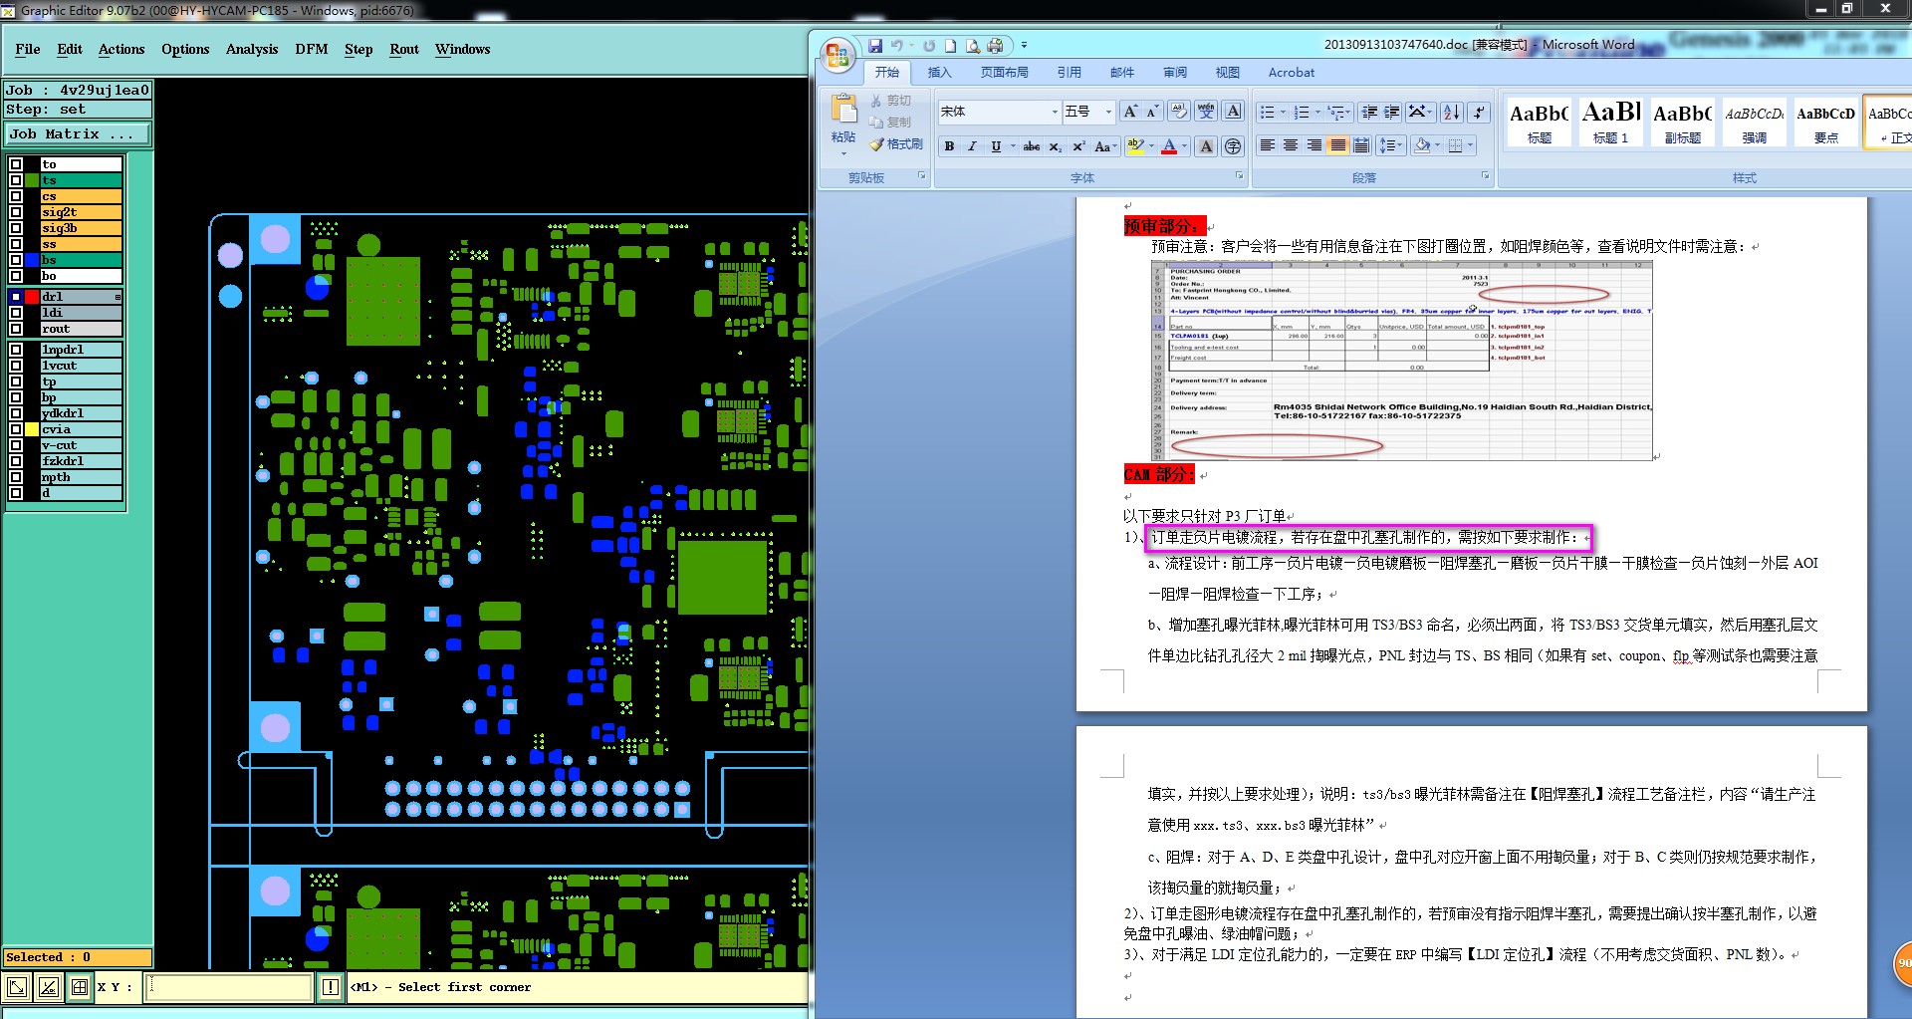
Task: Save the Word document via quick access
Action: point(875,46)
